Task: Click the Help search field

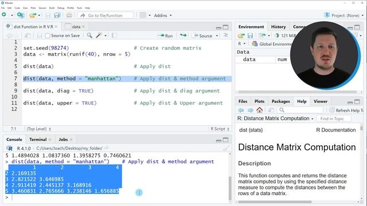Action: point(300,110)
